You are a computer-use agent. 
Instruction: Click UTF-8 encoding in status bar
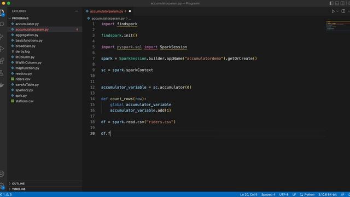(284, 195)
